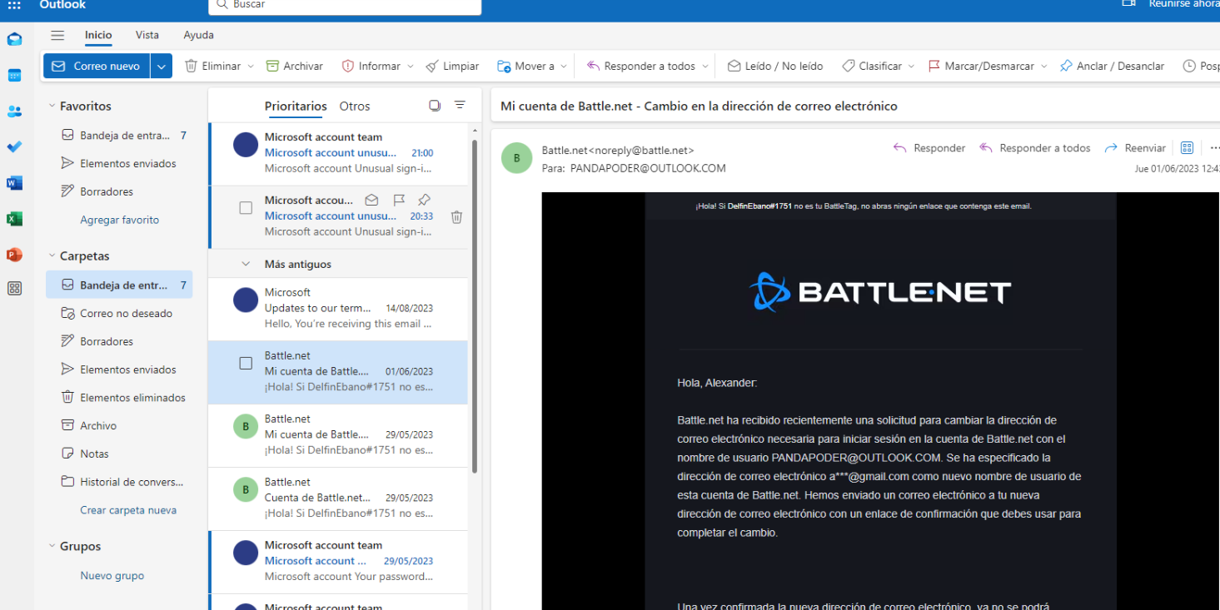Viewport: 1220px width, 610px height.
Task: Launch Excel from the app rail
Action: [14, 219]
